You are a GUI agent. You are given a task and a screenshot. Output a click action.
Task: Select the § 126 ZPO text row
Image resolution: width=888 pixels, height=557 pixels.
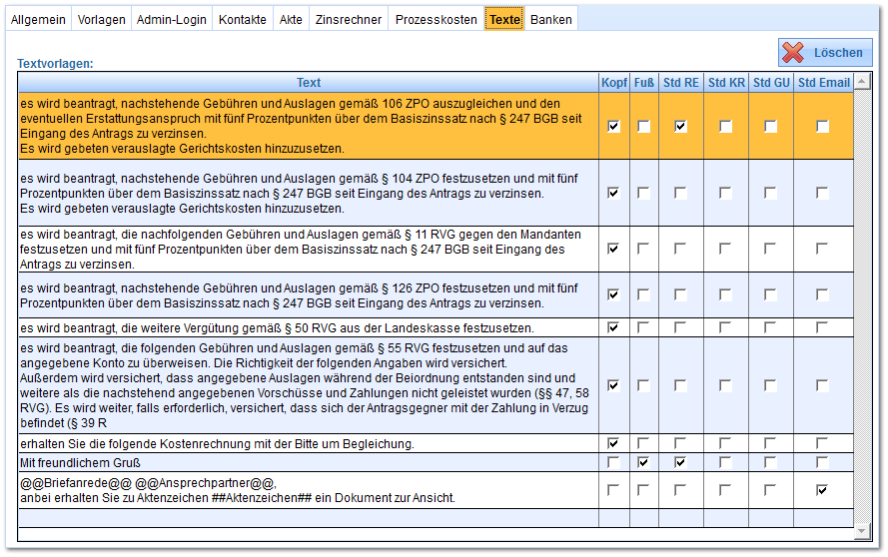[309, 294]
